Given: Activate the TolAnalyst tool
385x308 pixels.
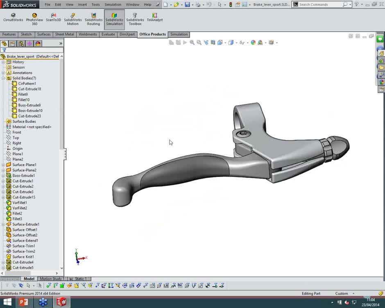Looking at the screenshot, I should tap(155, 17).
